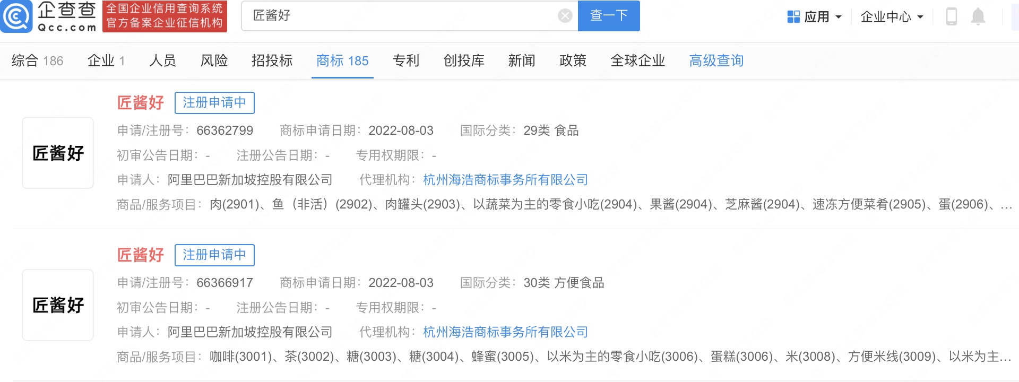Click the mobile phone icon
This screenshot has height=382, width=1019.
[x=951, y=16]
